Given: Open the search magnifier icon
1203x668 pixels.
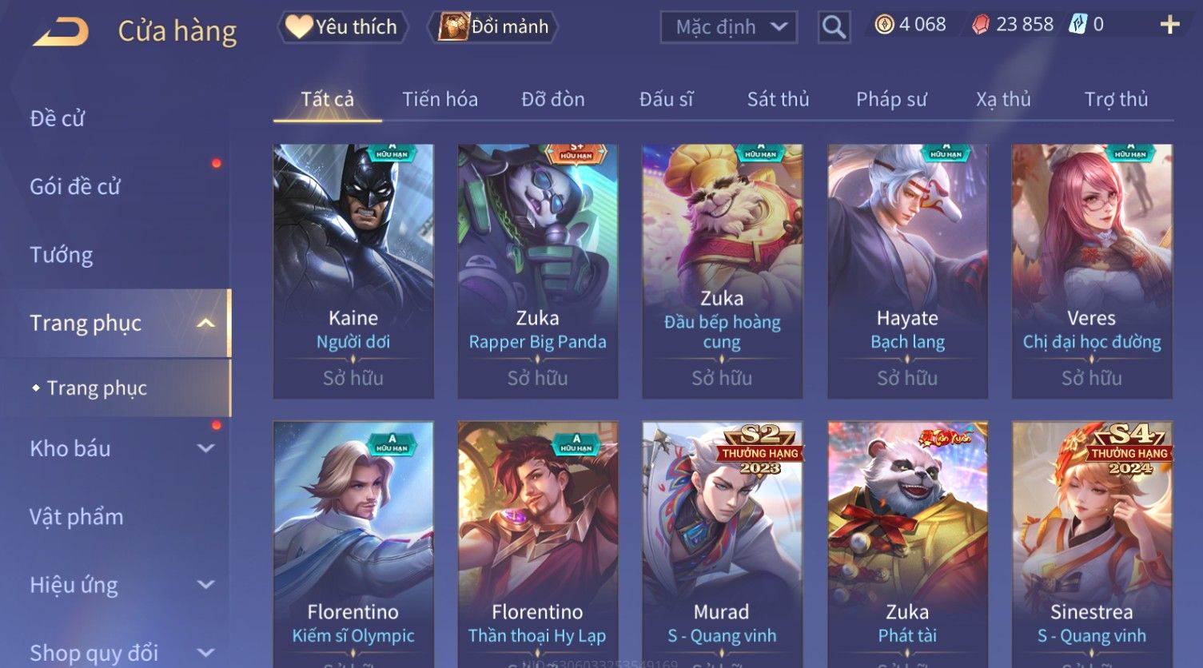Looking at the screenshot, I should 834,28.
